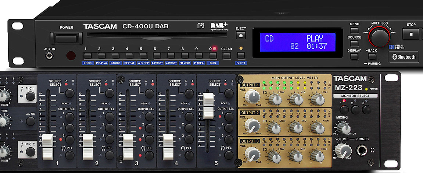
Task: Open the MENU button
Action: 355,30
